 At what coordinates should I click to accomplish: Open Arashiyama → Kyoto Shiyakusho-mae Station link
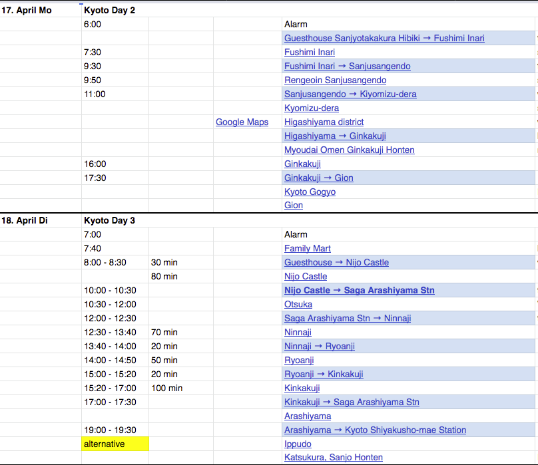click(375, 430)
